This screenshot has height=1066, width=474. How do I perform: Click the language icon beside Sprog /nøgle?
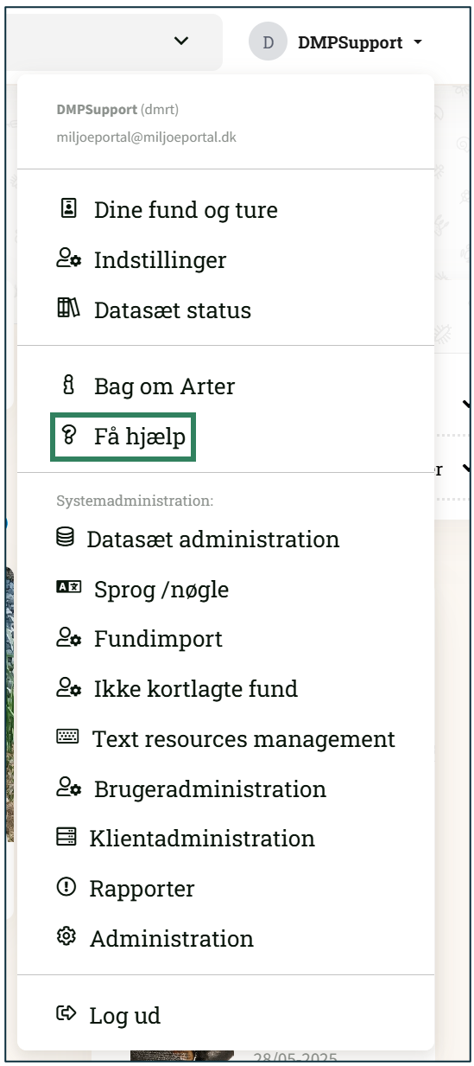point(68,588)
